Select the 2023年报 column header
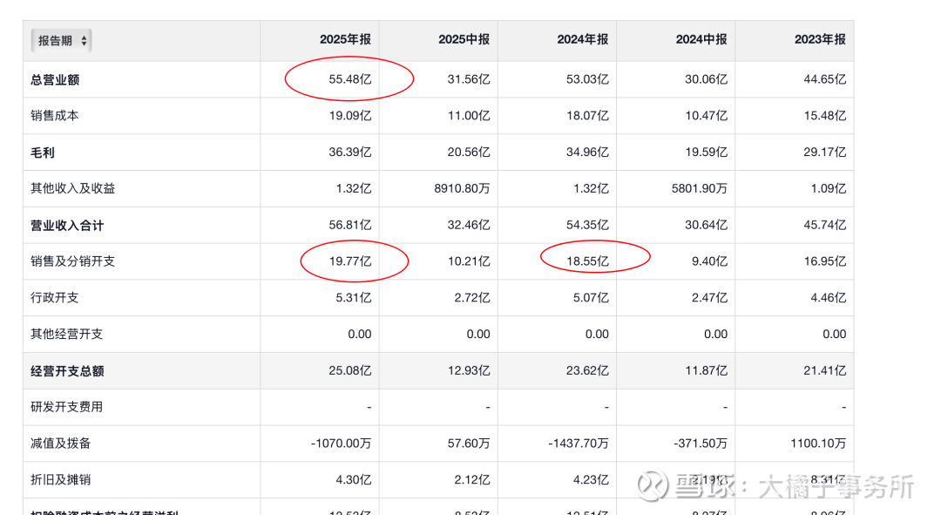This screenshot has width=941, height=515. pyautogui.click(x=820, y=39)
